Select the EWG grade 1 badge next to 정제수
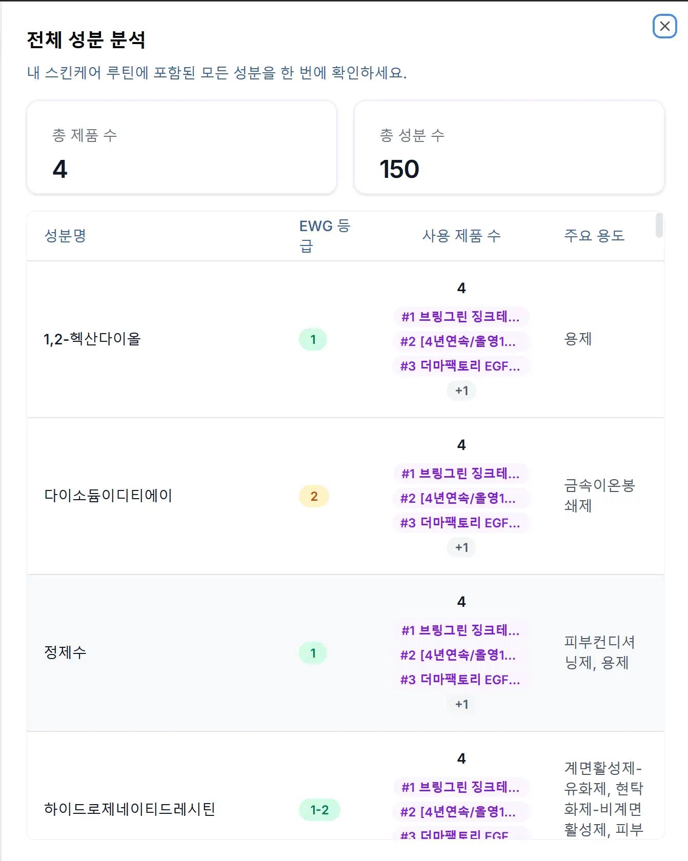This screenshot has height=861, width=688. tap(313, 652)
